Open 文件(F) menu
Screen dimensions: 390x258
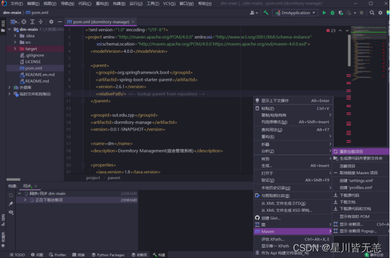[17, 4]
